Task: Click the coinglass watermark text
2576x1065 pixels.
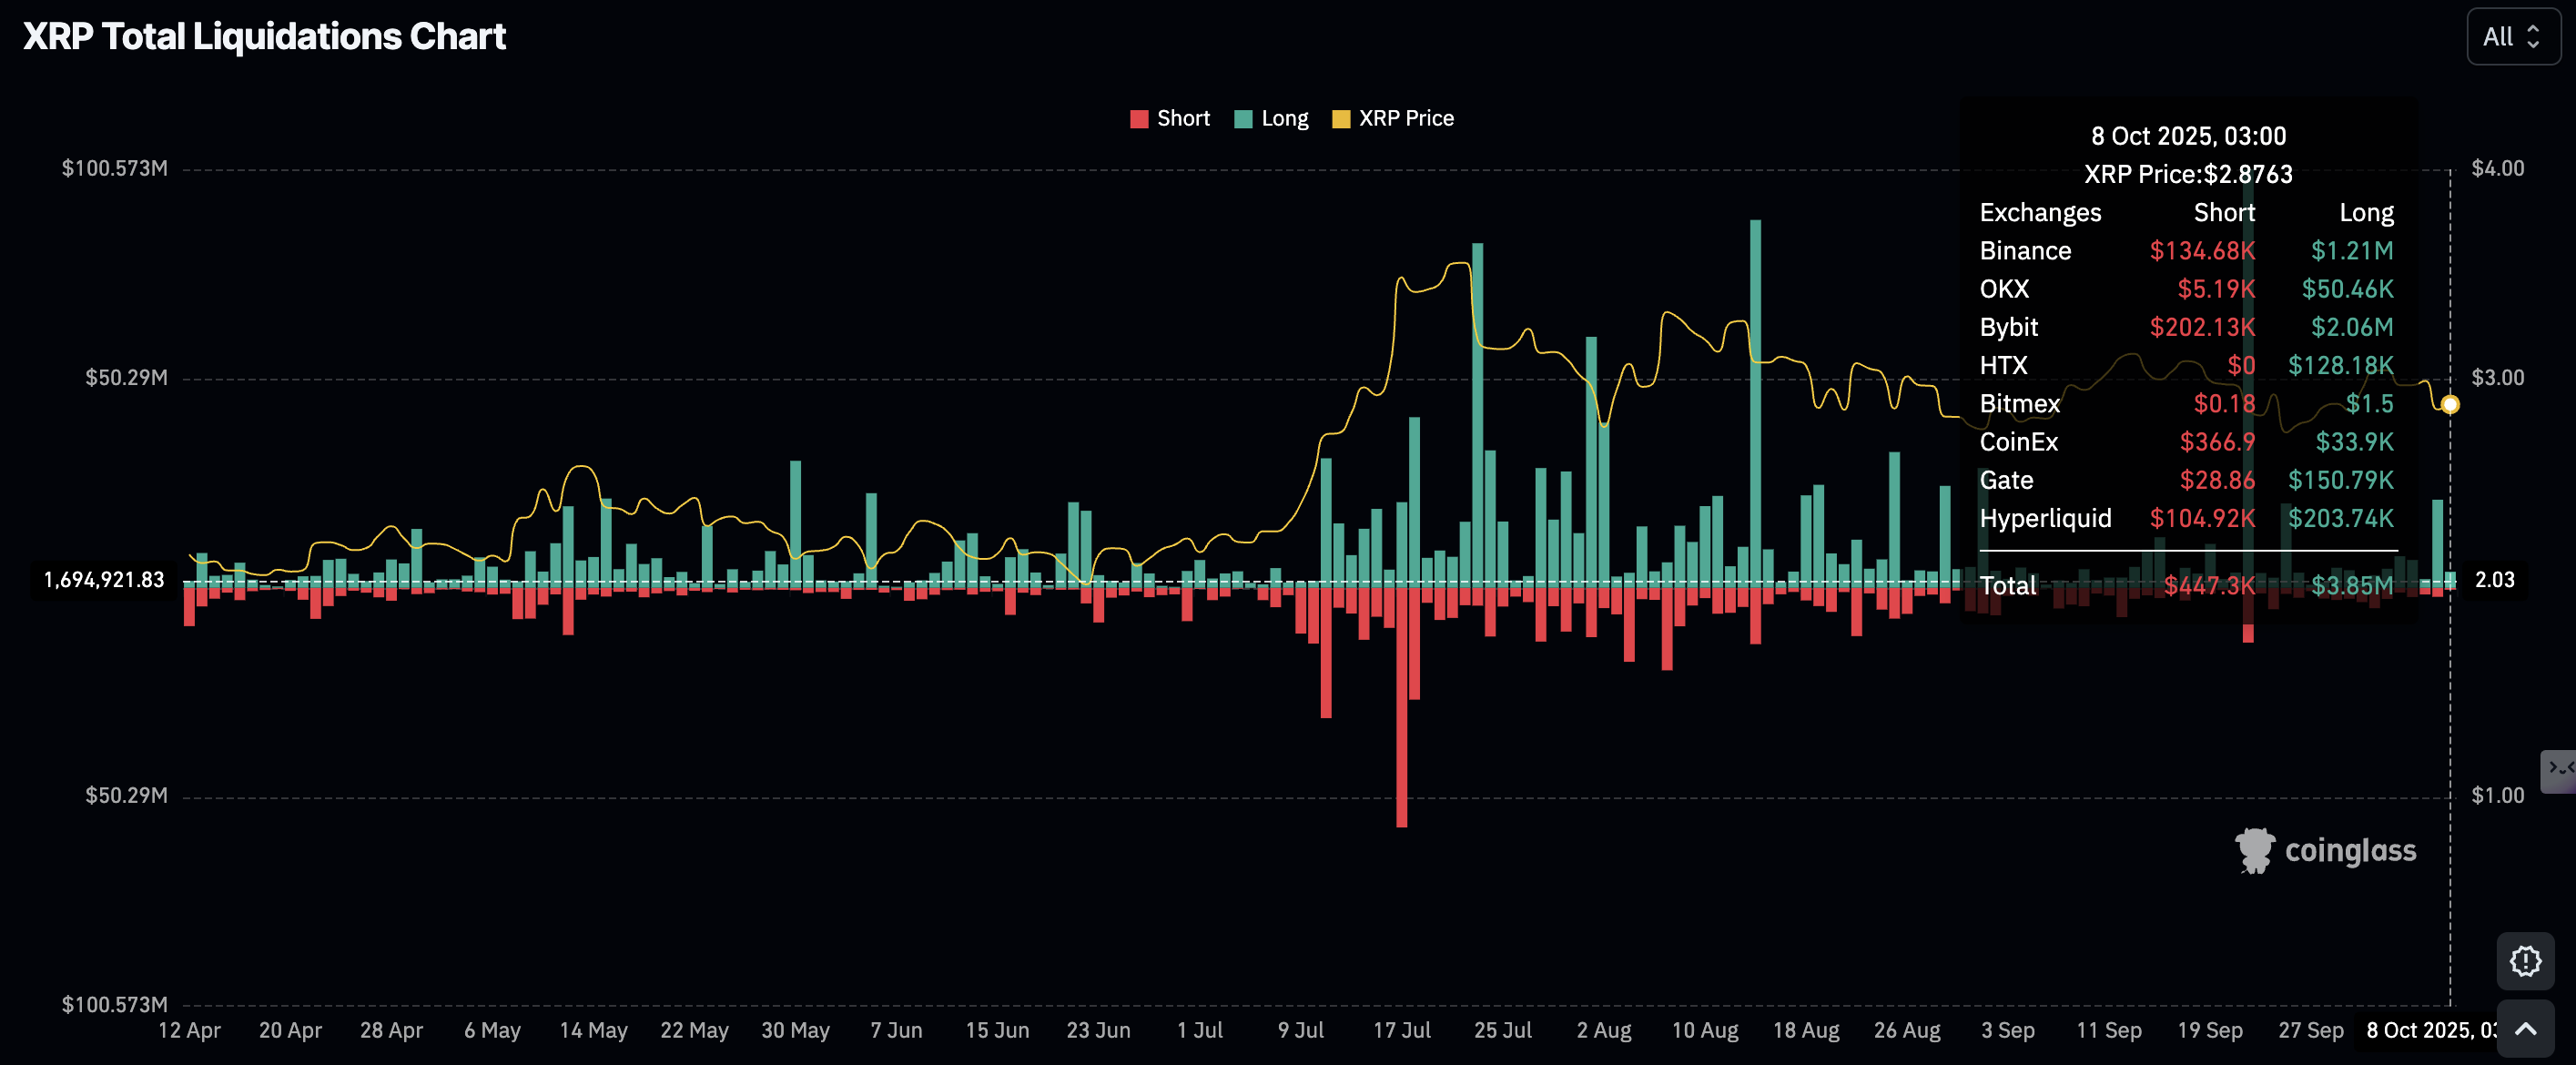Action: pos(2350,851)
